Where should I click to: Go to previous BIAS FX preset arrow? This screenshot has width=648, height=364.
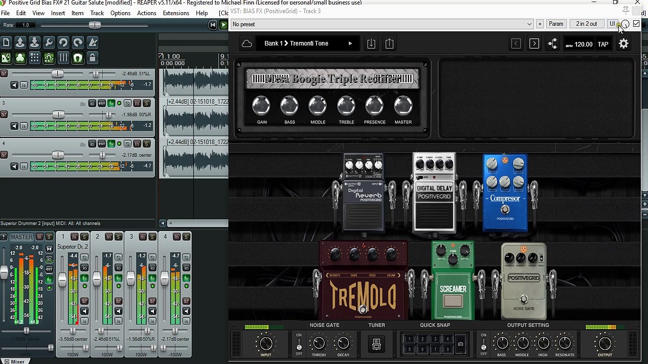(x=516, y=44)
